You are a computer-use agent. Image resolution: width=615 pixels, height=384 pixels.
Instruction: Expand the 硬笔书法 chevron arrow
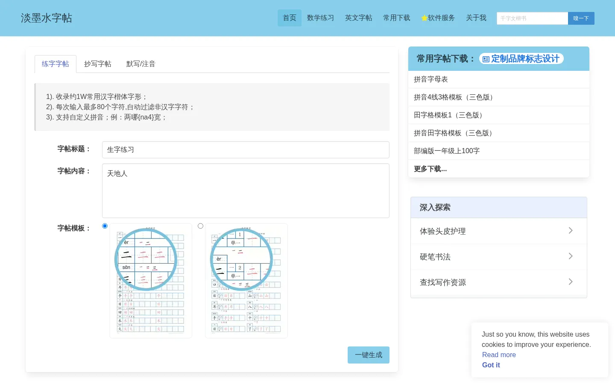point(571,256)
